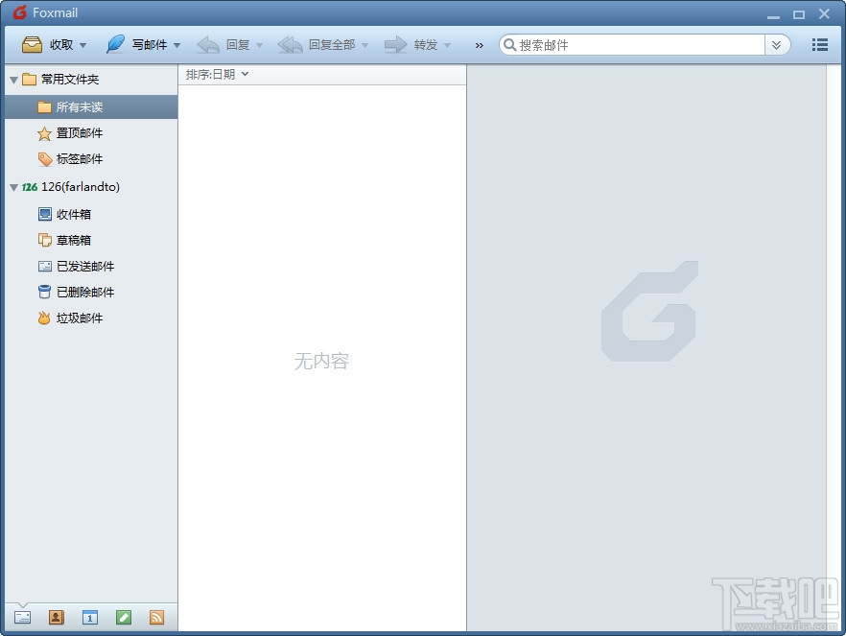This screenshot has width=846, height=636.
Task: Click the search magnifier in search box
Action: point(508,44)
